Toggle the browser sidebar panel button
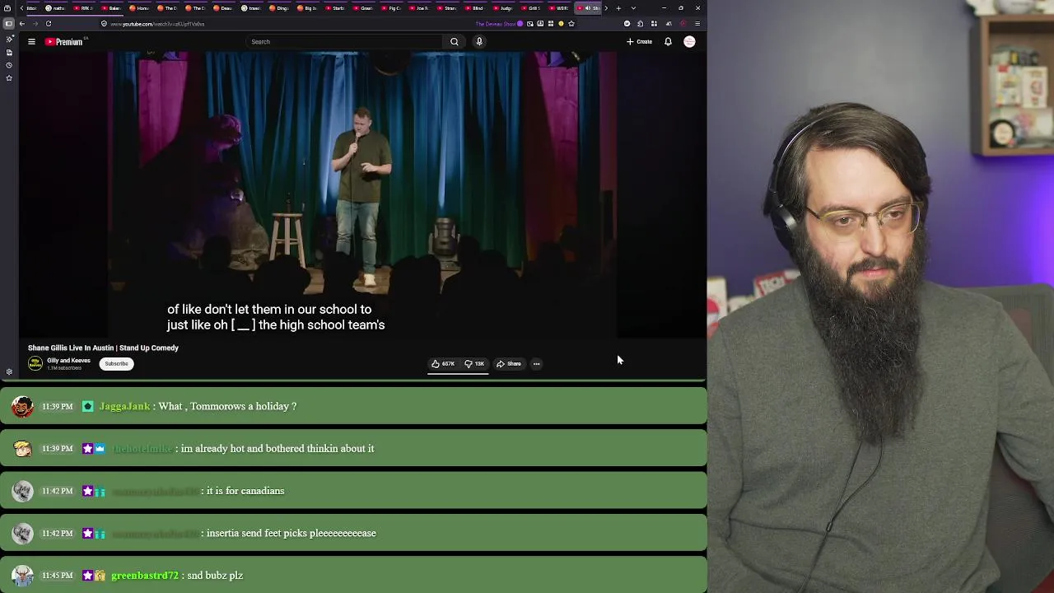This screenshot has height=593, width=1054. coord(9,24)
